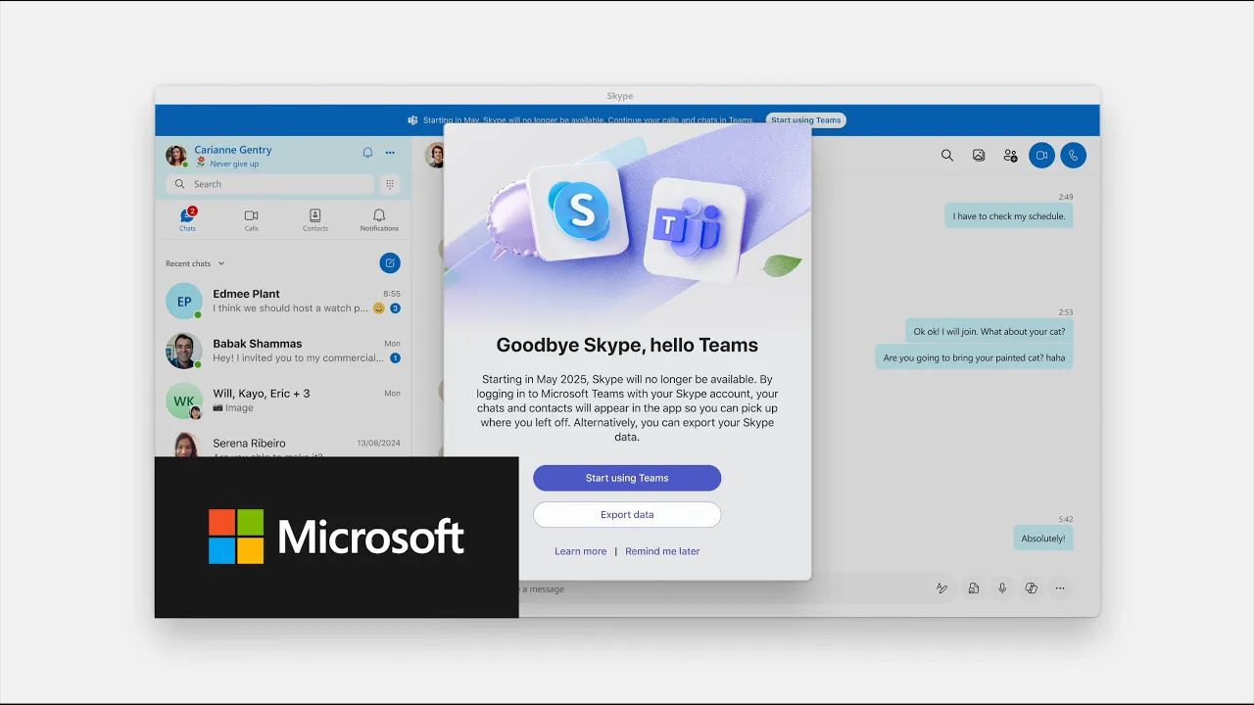Click the 'Absolutely!' message bubble
Image resolution: width=1254 pixels, height=705 pixels.
(x=1043, y=539)
